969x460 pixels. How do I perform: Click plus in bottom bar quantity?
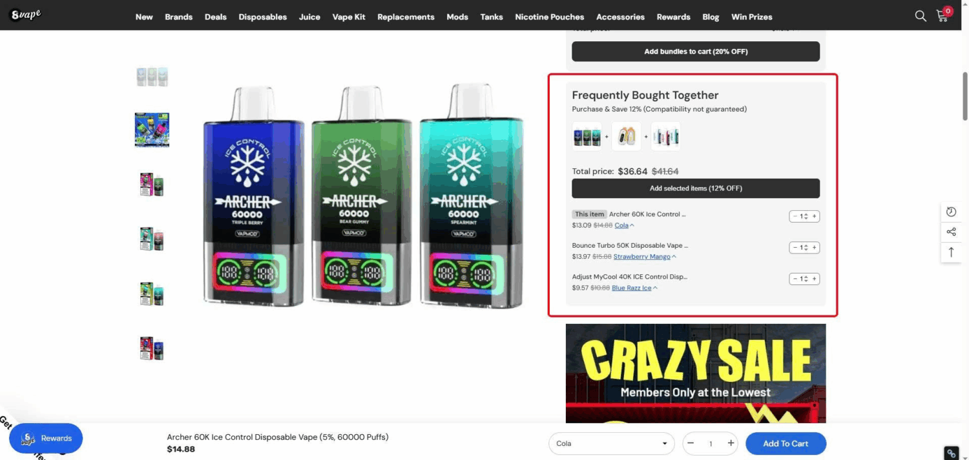[731, 443]
